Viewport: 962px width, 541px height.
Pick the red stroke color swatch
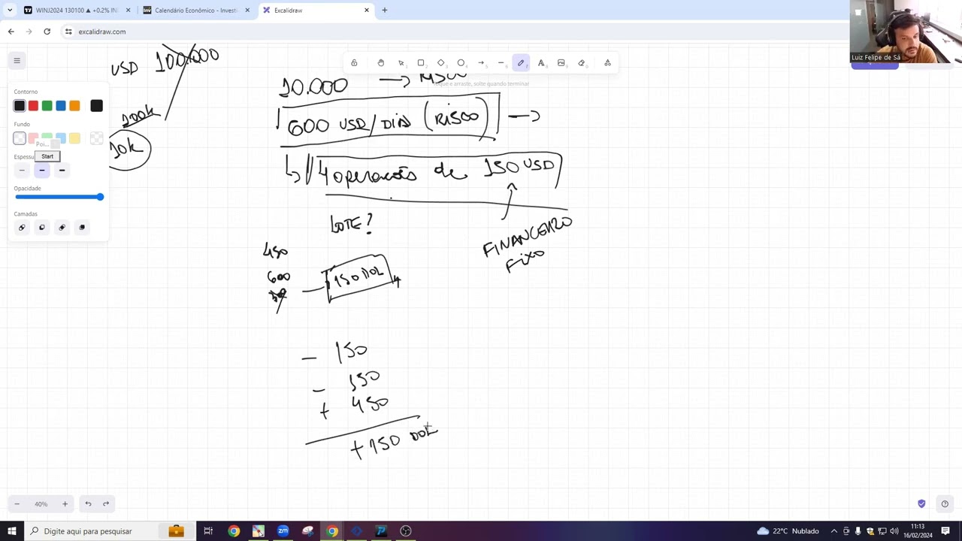tap(33, 106)
